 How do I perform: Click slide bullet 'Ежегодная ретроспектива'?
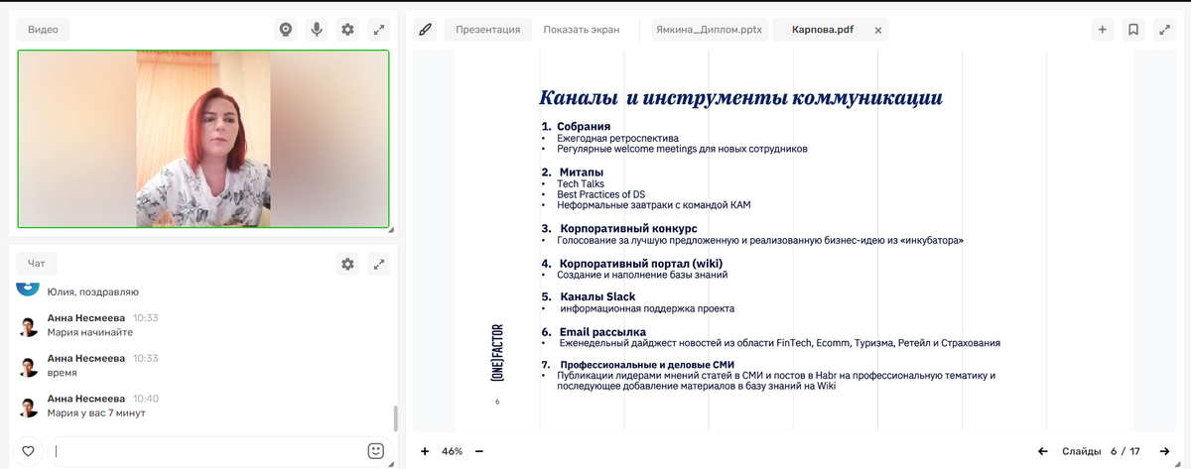(617, 138)
